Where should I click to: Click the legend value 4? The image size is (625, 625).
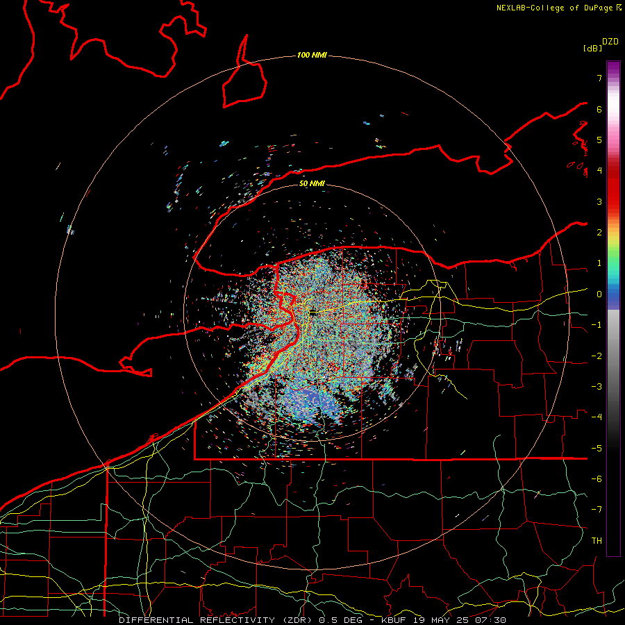pyautogui.click(x=599, y=171)
